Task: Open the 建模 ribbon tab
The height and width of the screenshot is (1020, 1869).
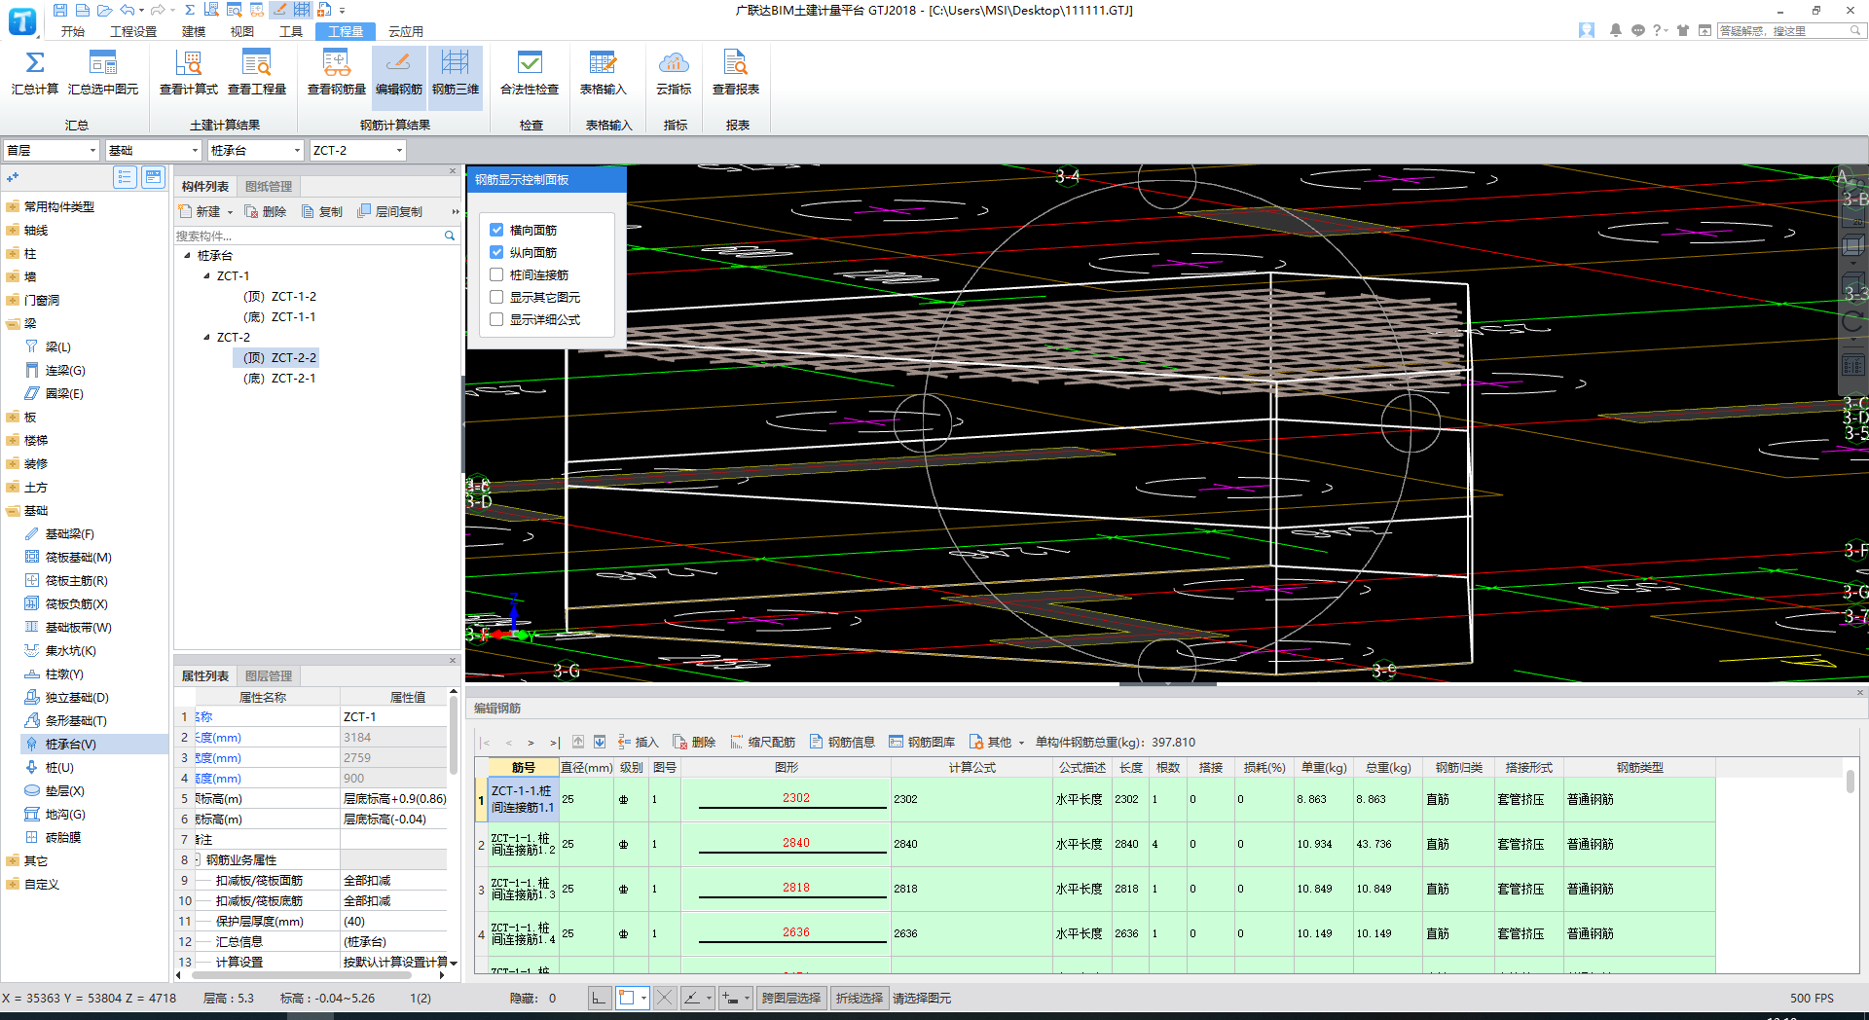Action: coord(194,31)
